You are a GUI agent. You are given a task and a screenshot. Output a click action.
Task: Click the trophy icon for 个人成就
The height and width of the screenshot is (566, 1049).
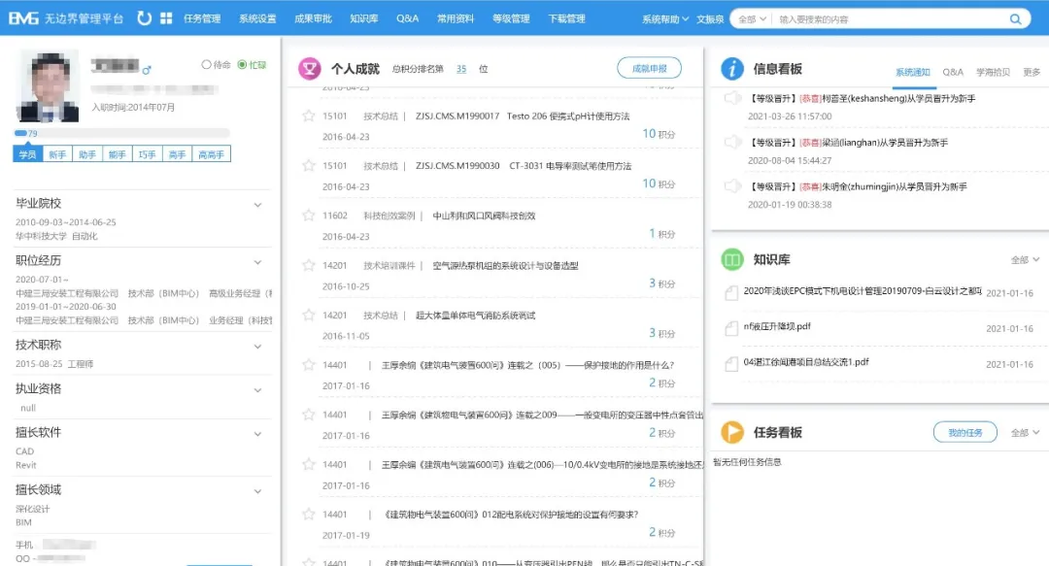coord(310,69)
